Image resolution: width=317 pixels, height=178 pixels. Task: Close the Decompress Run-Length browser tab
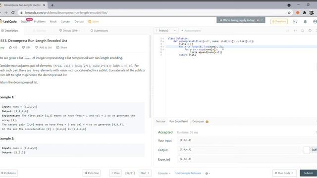click(44, 5)
